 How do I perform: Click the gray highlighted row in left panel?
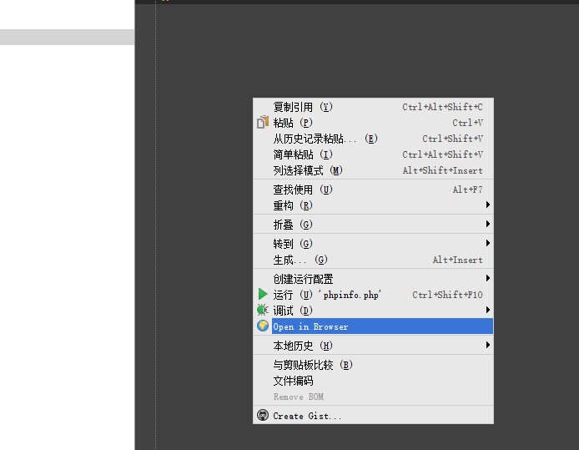tap(68, 38)
